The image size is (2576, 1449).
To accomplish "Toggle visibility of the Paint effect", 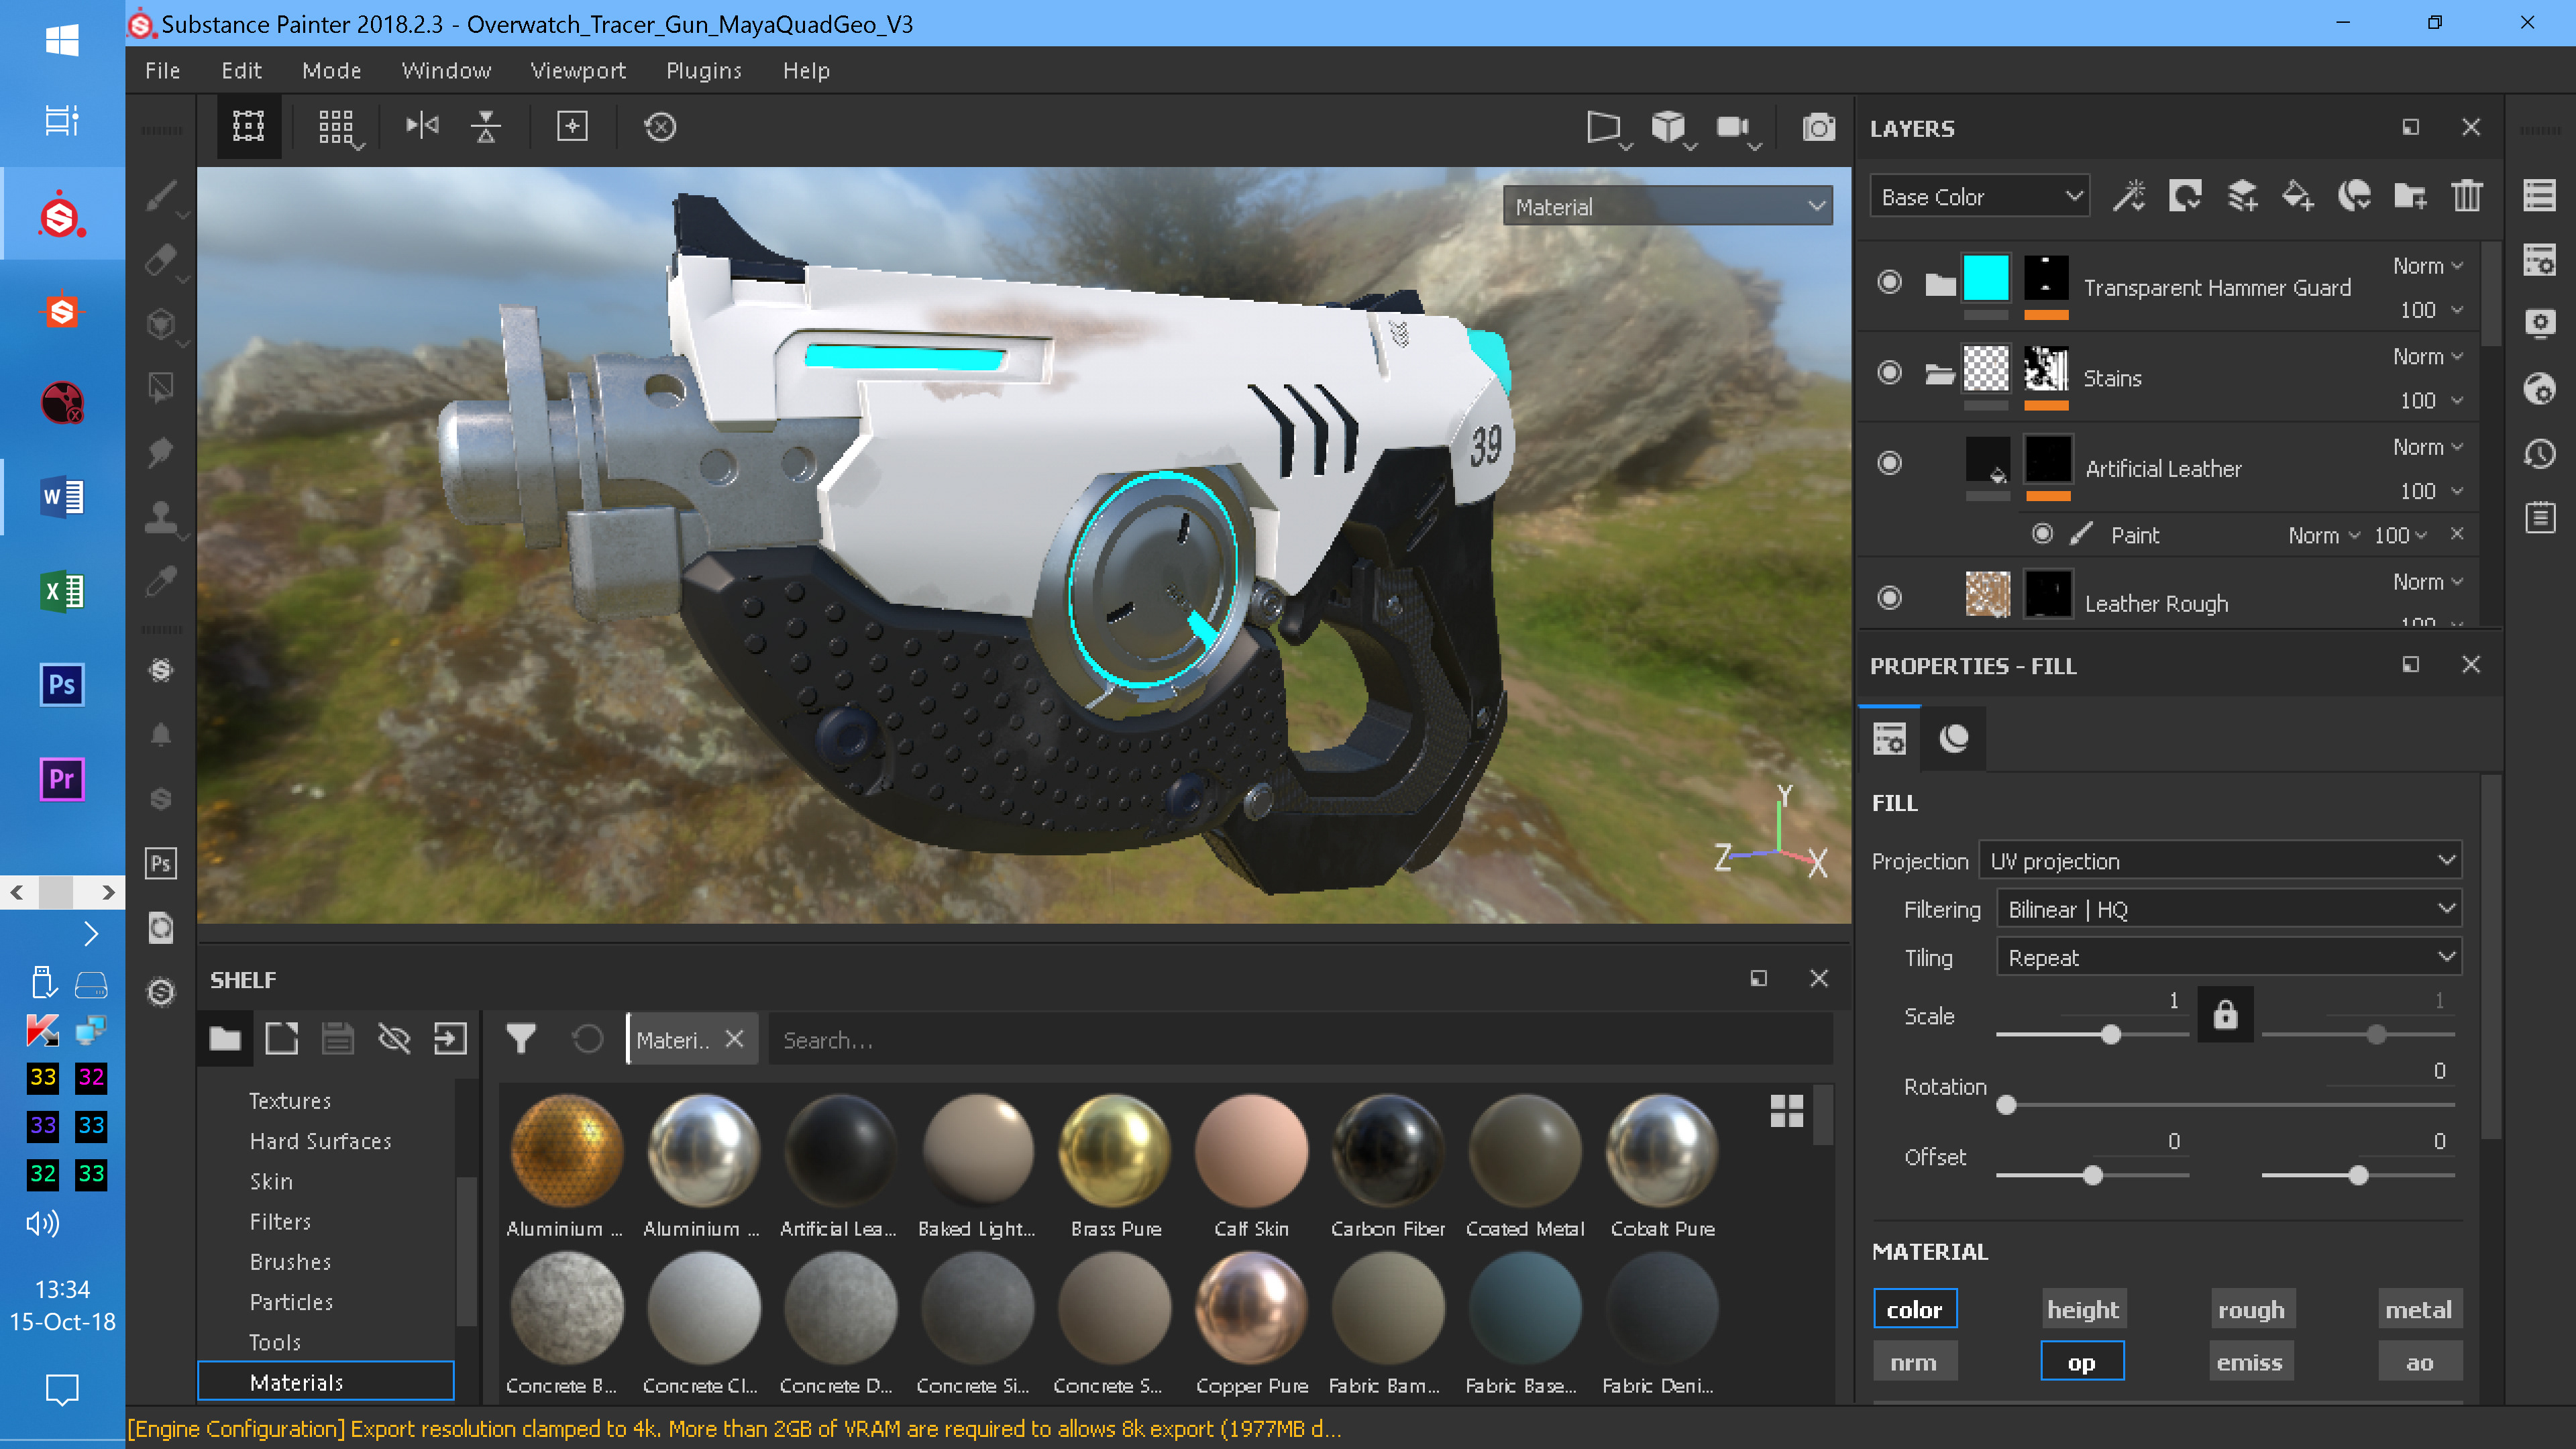I will tap(2042, 534).
